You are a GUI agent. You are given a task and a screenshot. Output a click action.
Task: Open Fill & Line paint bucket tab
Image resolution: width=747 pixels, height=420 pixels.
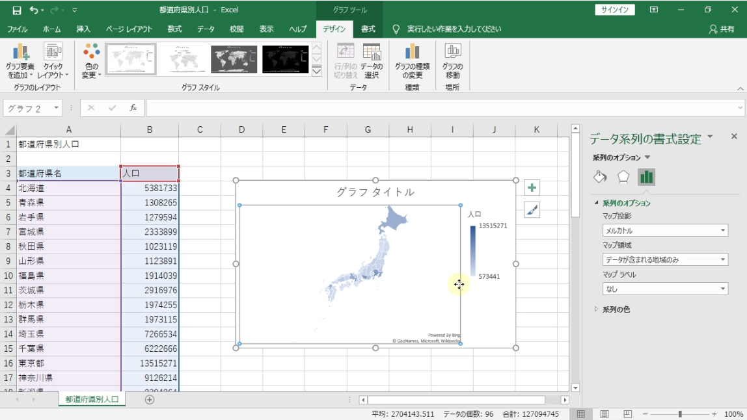(600, 177)
